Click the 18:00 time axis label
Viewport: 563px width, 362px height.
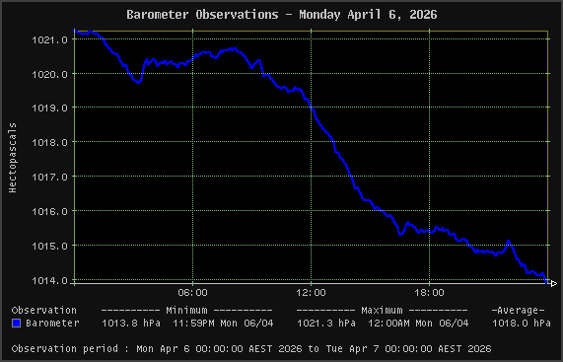(430, 293)
